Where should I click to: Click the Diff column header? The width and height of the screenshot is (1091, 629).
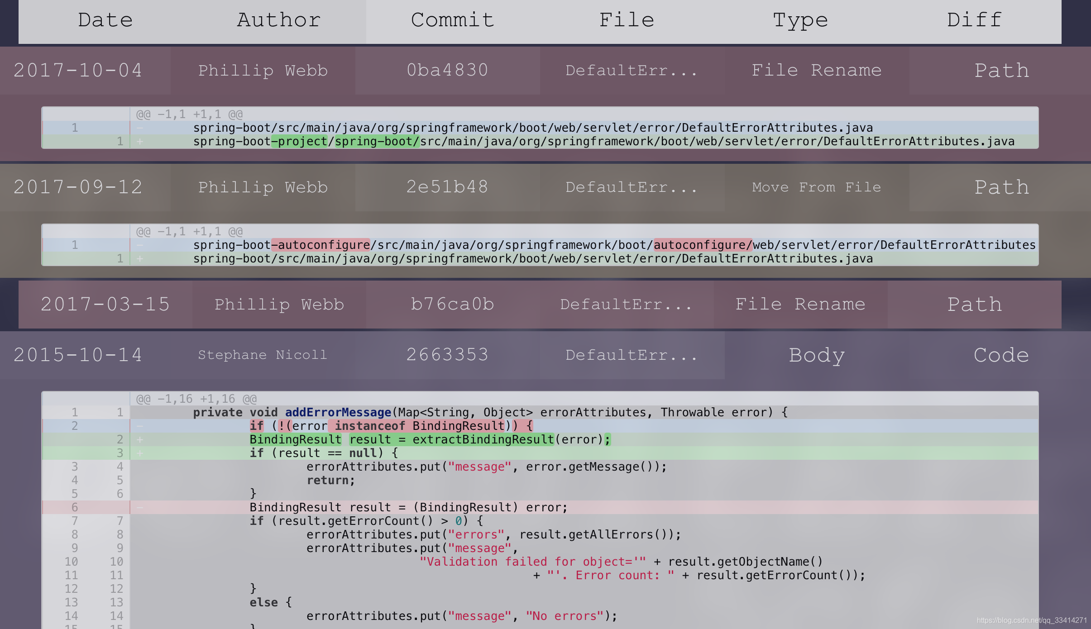pos(974,20)
